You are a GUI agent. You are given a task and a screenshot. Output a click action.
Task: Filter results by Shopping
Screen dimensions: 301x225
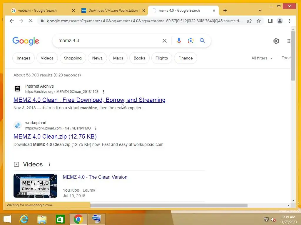(73, 58)
